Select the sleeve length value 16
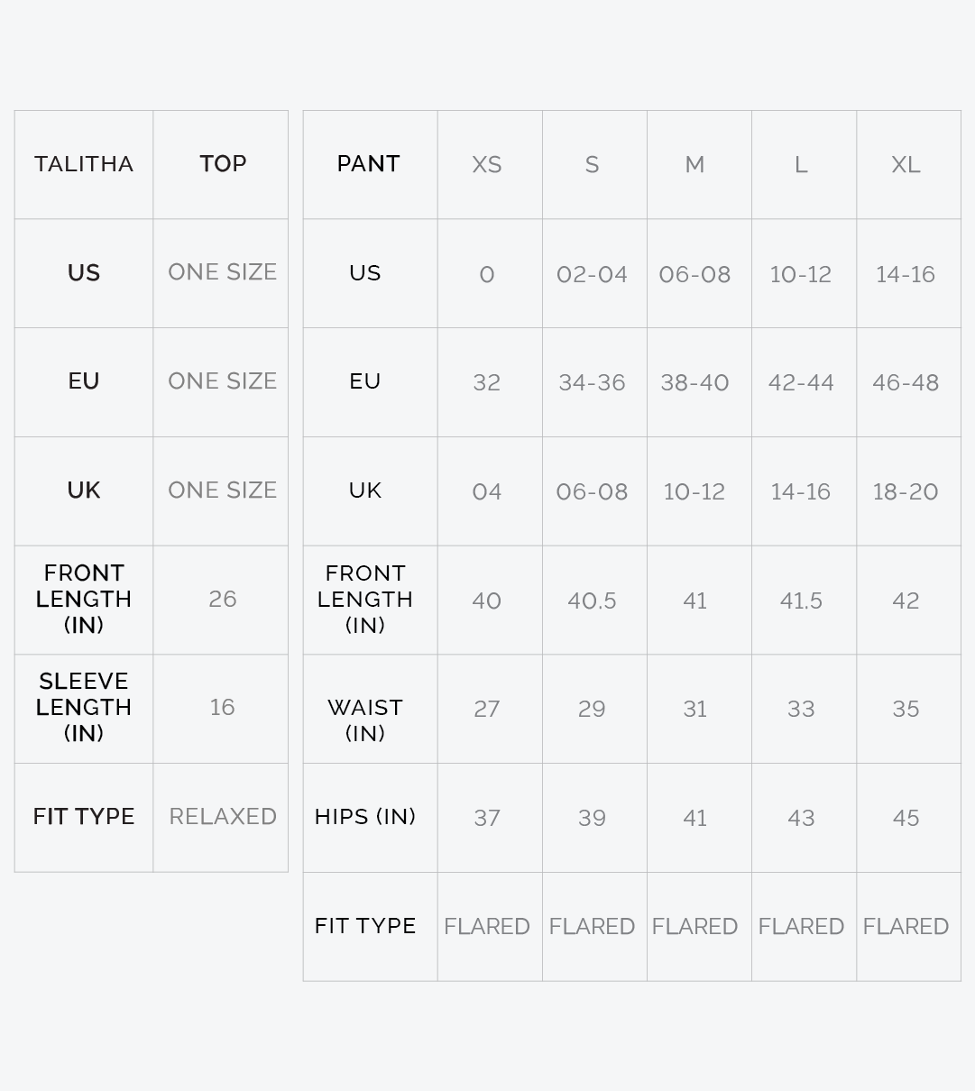This screenshot has width=975, height=1091. (222, 708)
